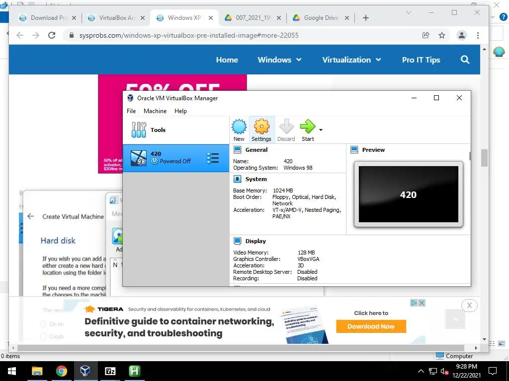Close the ad via small AdChoices X
The height and width of the screenshot is (381, 509).
tap(422, 303)
